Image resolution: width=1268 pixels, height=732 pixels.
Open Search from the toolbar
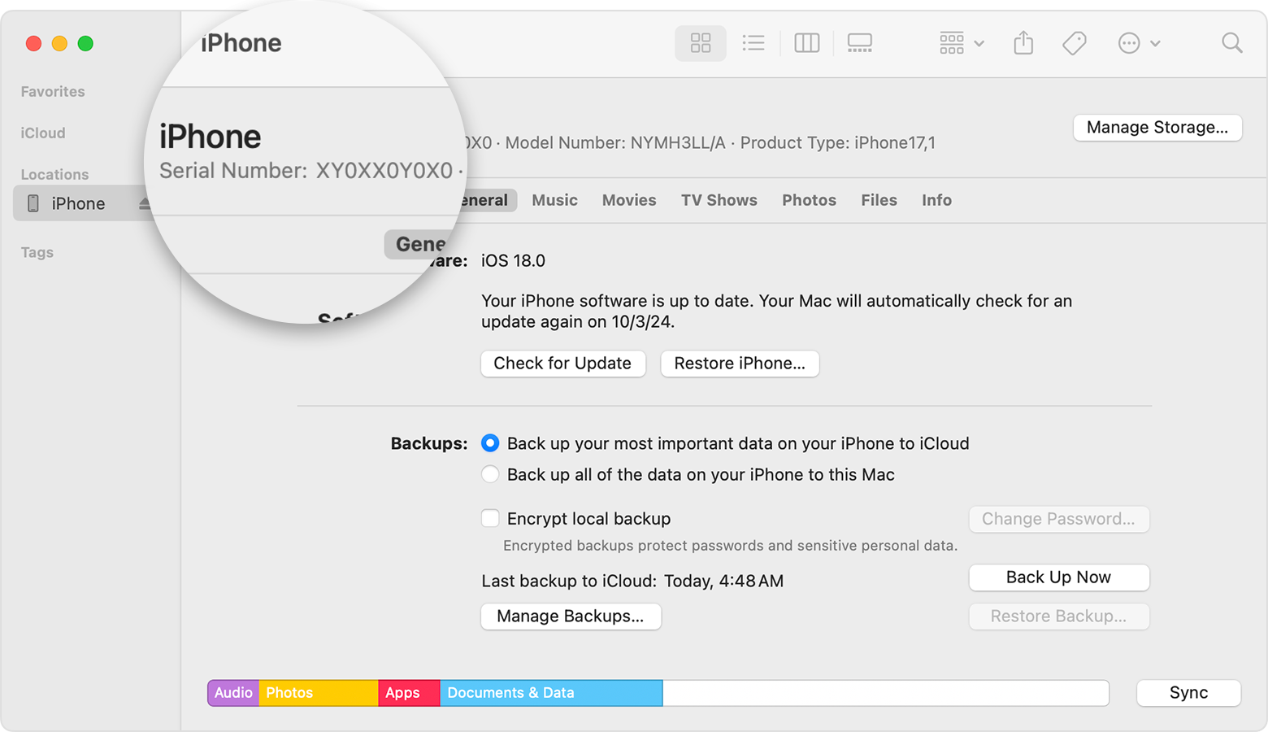click(1231, 43)
